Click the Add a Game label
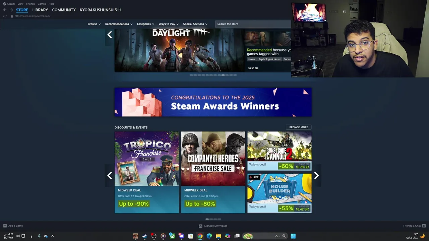Viewport: 429px width, 241px height. 15,226
